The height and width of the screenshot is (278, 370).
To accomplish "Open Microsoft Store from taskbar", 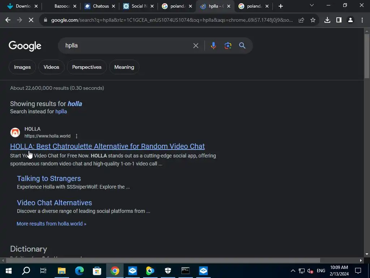I will (97, 271).
